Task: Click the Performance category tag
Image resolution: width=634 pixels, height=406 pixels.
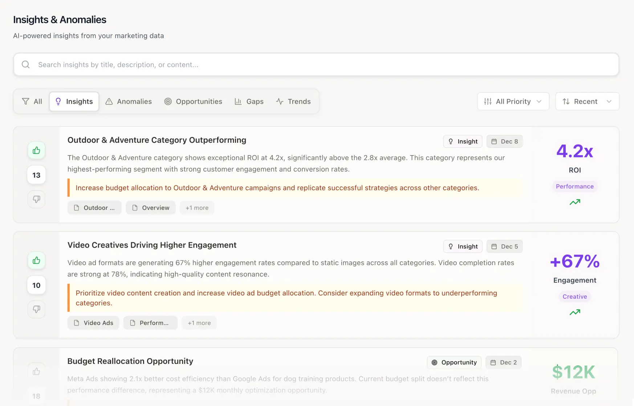Action: pos(575,186)
